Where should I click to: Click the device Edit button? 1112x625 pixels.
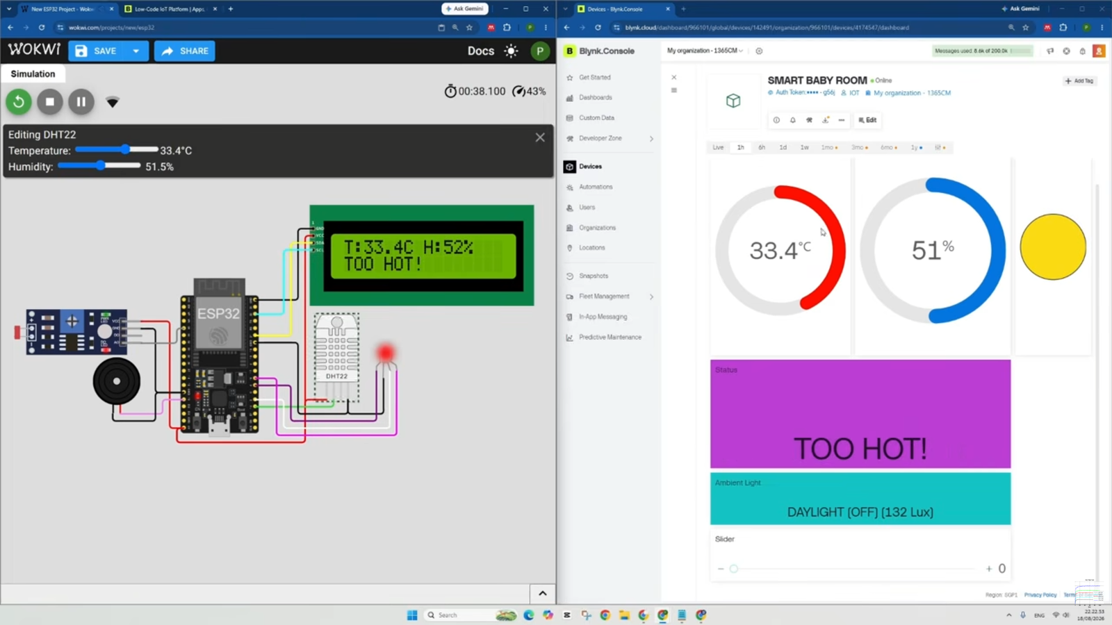coord(867,120)
